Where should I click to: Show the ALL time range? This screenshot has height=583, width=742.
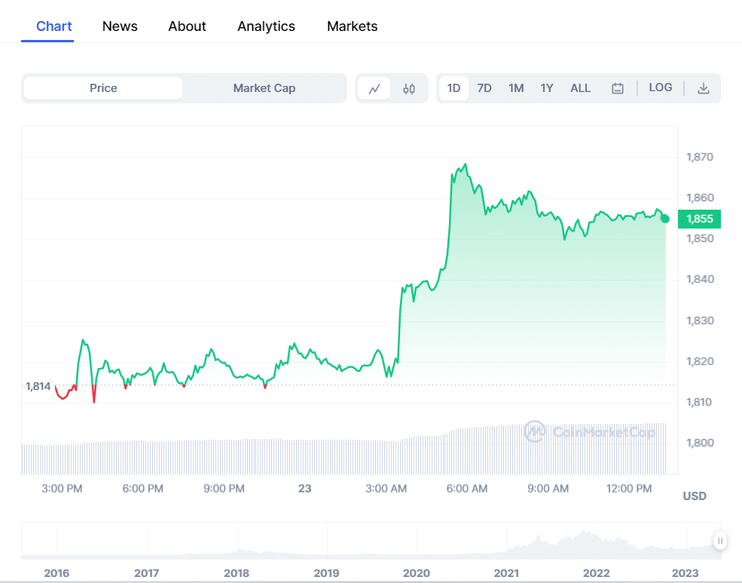click(580, 88)
